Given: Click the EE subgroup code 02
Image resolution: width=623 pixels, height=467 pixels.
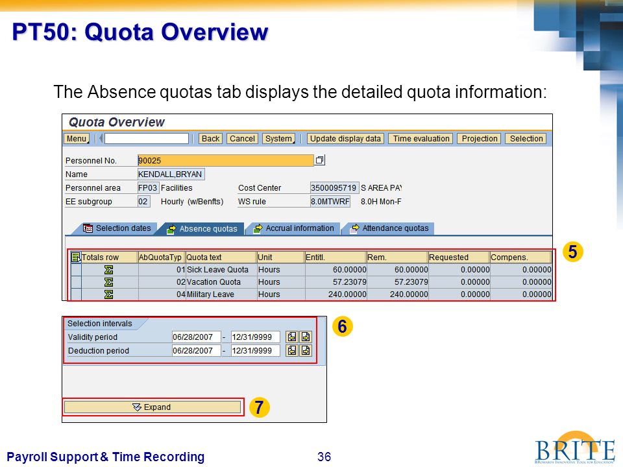Looking at the screenshot, I should coord(143,201).
